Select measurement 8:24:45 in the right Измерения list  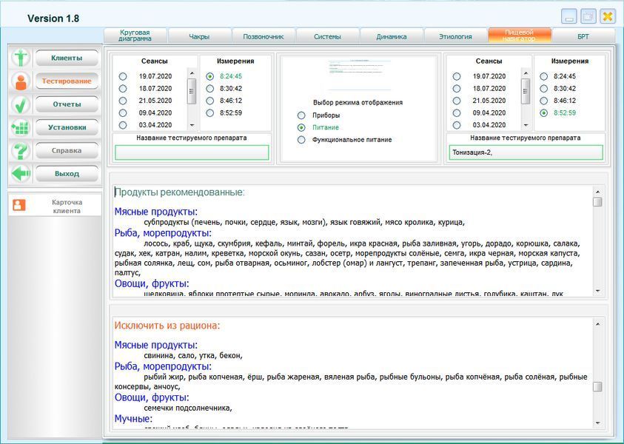(543, 76)
